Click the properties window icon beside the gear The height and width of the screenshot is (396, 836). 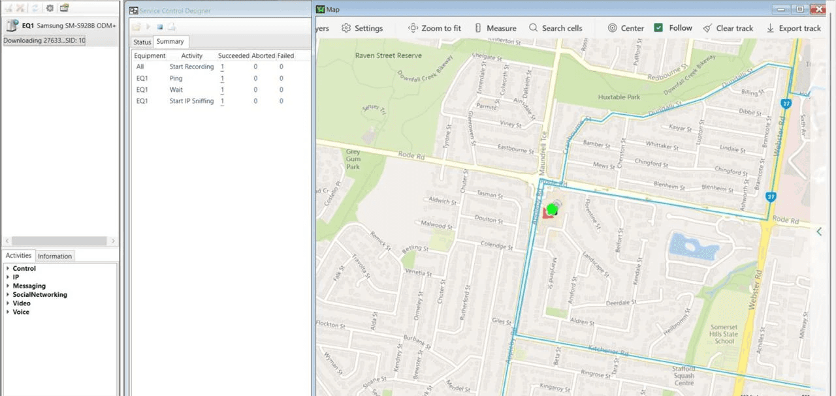63,8
